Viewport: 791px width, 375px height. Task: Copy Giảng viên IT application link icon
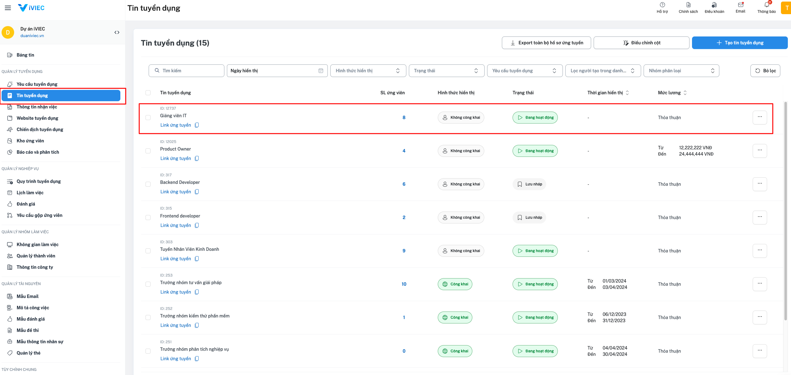[197, 125]
